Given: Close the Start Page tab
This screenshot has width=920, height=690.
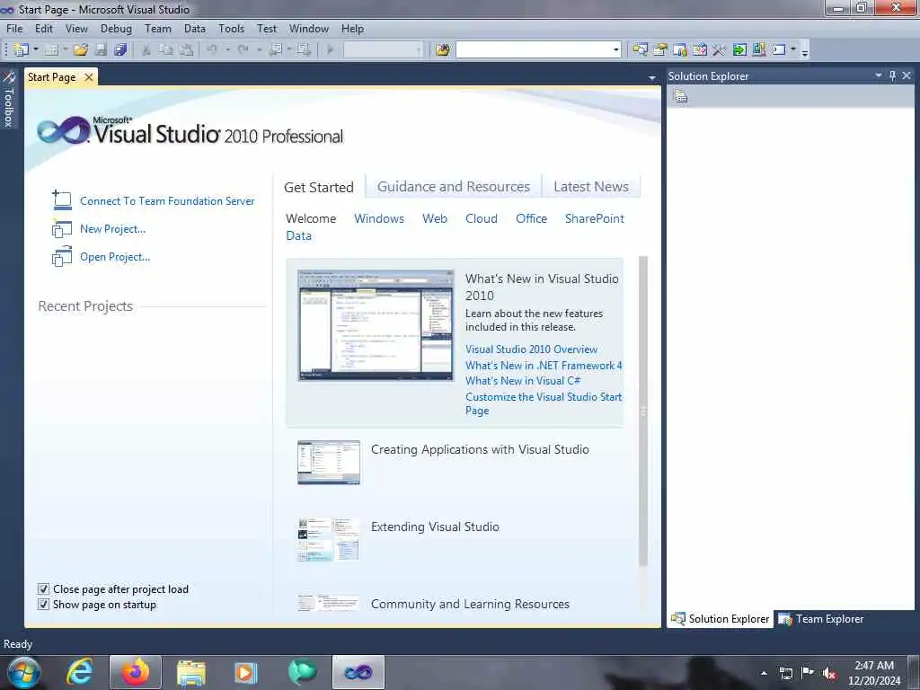Looking at the screenshot, I should (x=89, y=77).
